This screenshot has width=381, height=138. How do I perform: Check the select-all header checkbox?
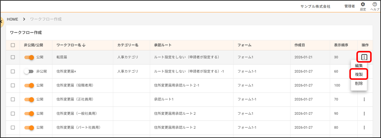coord(13,45)
